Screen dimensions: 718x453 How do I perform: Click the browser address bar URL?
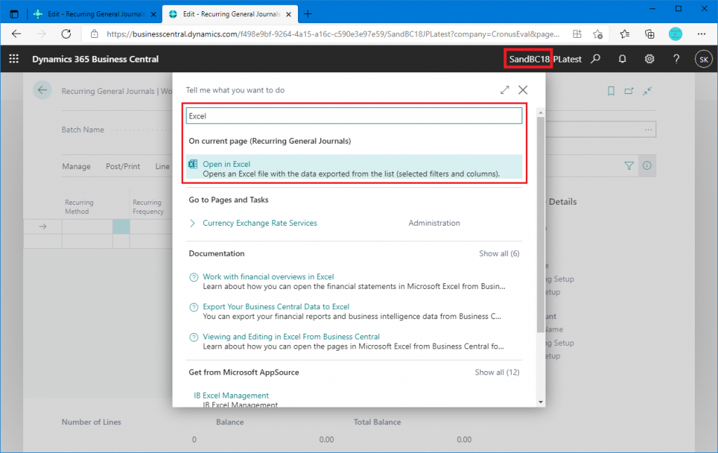click(333, 34)
